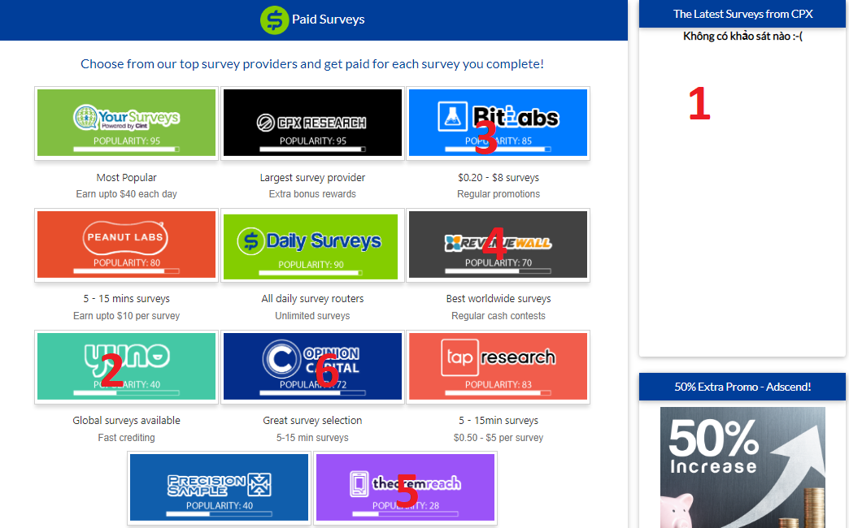
Task: Click the YourSurveys globe logo icon
Action: [85, 117]
